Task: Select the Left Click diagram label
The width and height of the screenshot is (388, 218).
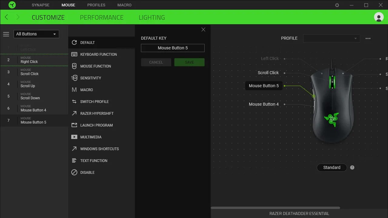Action: [x=270, y=58]
